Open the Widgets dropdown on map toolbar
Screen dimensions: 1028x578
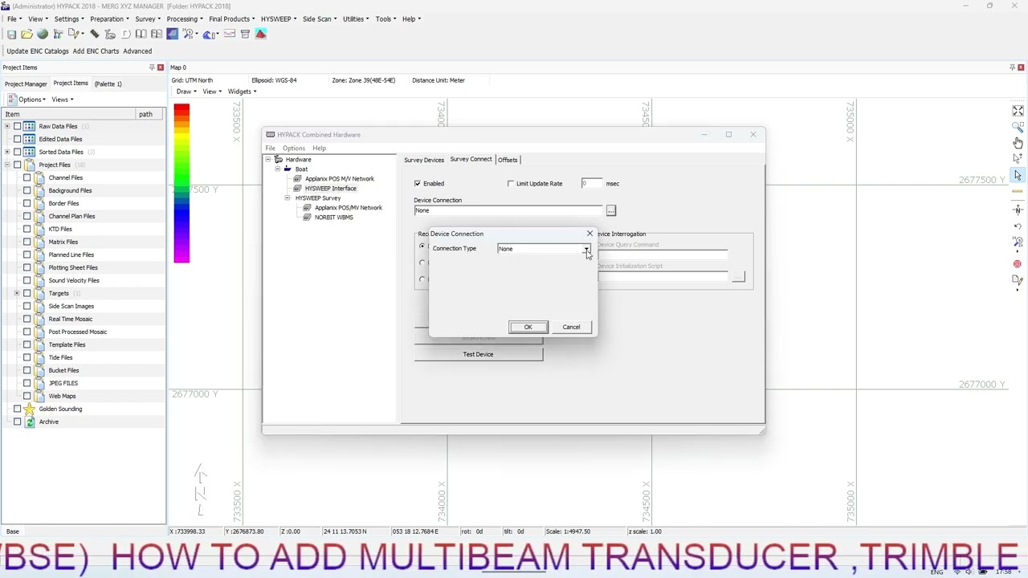242,92
